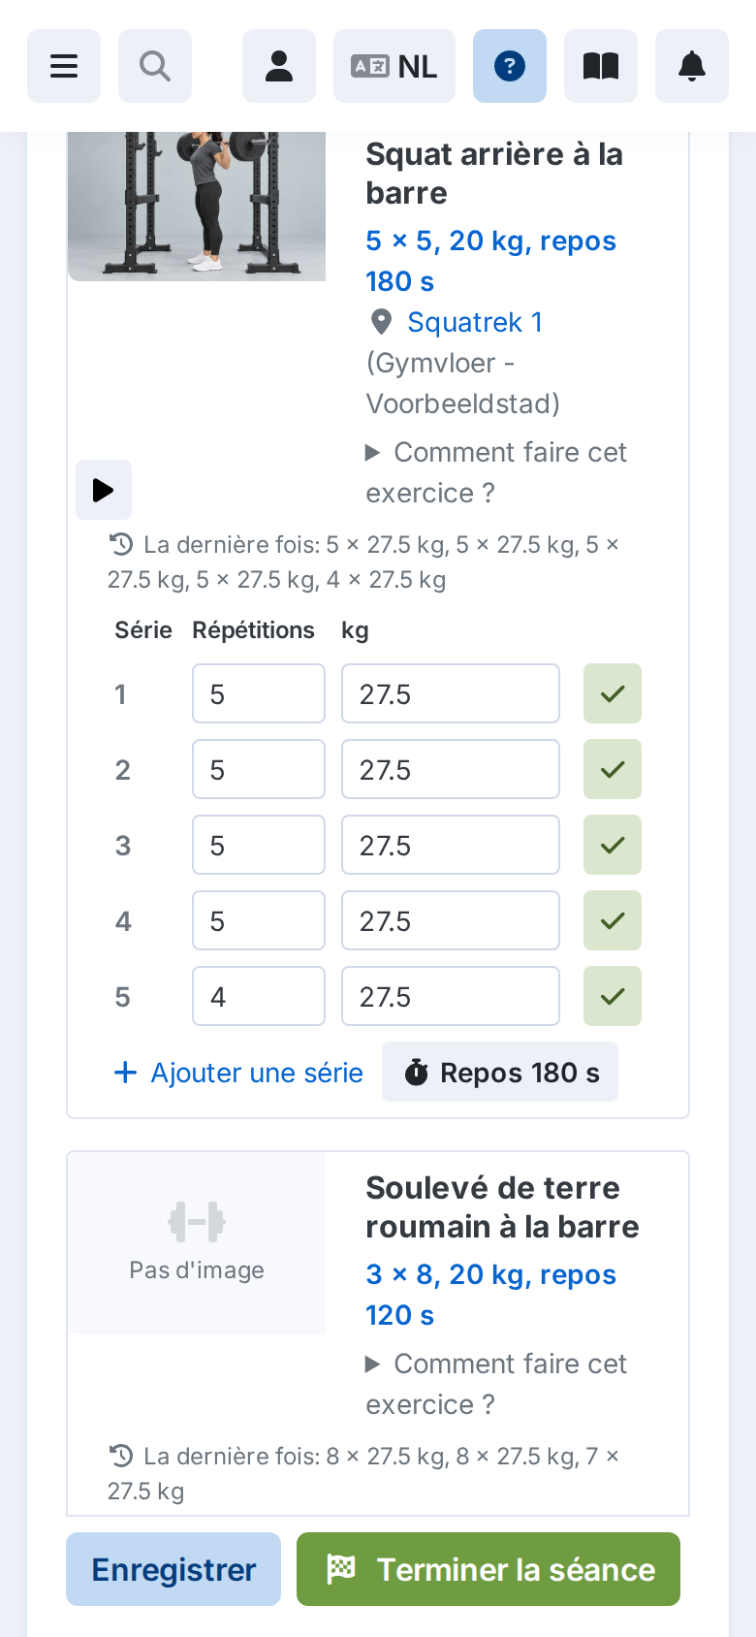Expand exercise instructions for Soulevé de terre roumain
This screenshot has height=1637, width=756.
[495, 1384]
